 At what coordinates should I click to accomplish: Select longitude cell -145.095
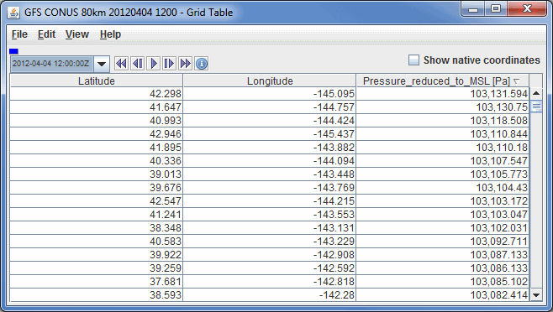tap(270, 94)
